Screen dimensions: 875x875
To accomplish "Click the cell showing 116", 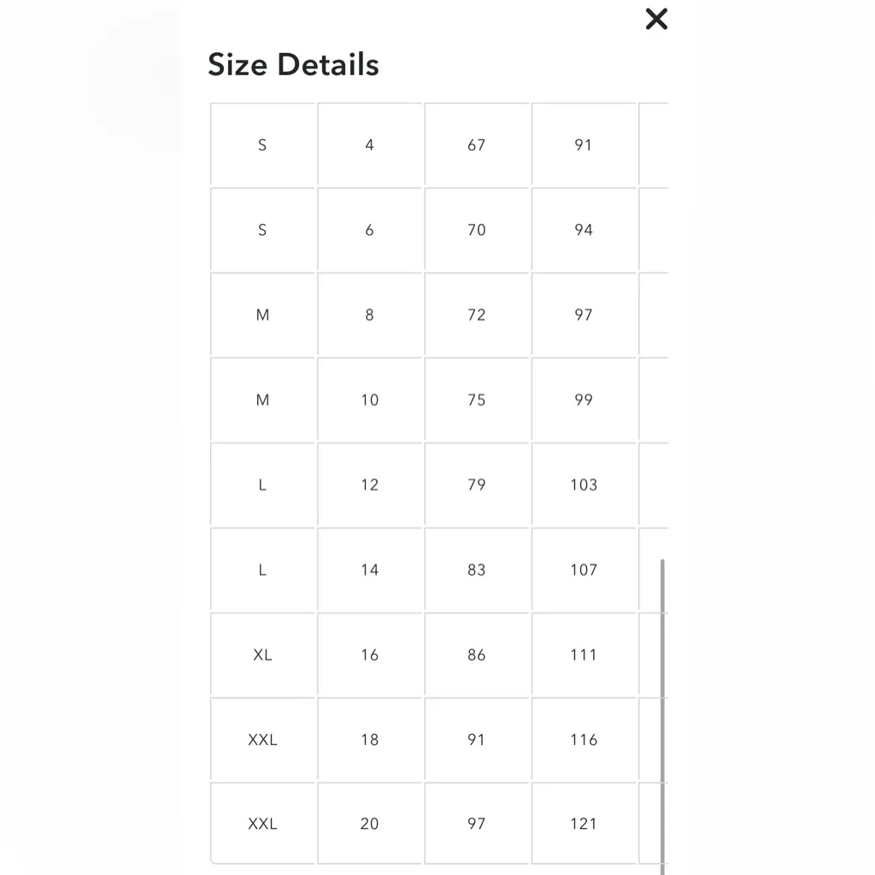I will [x=584, y=740].
